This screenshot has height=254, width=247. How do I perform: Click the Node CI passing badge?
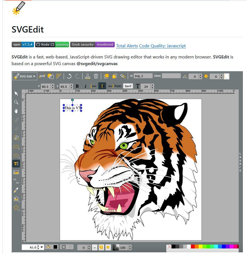(x=52, y=45)
